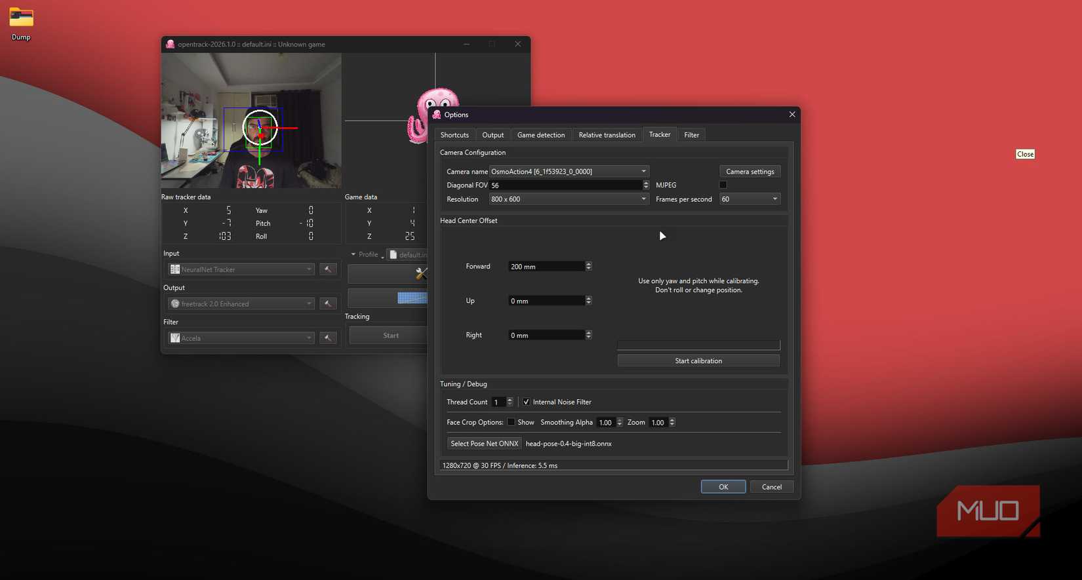Click the Zoom stepper arrows
This screenshot has height=580, width=1082.
(672, 422)
